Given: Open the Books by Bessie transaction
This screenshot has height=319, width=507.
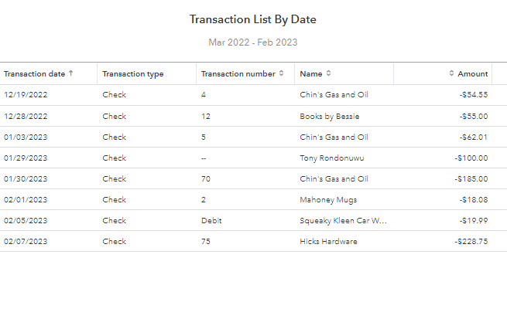Looking at the screenshot, I should click(x=254, y=116).
